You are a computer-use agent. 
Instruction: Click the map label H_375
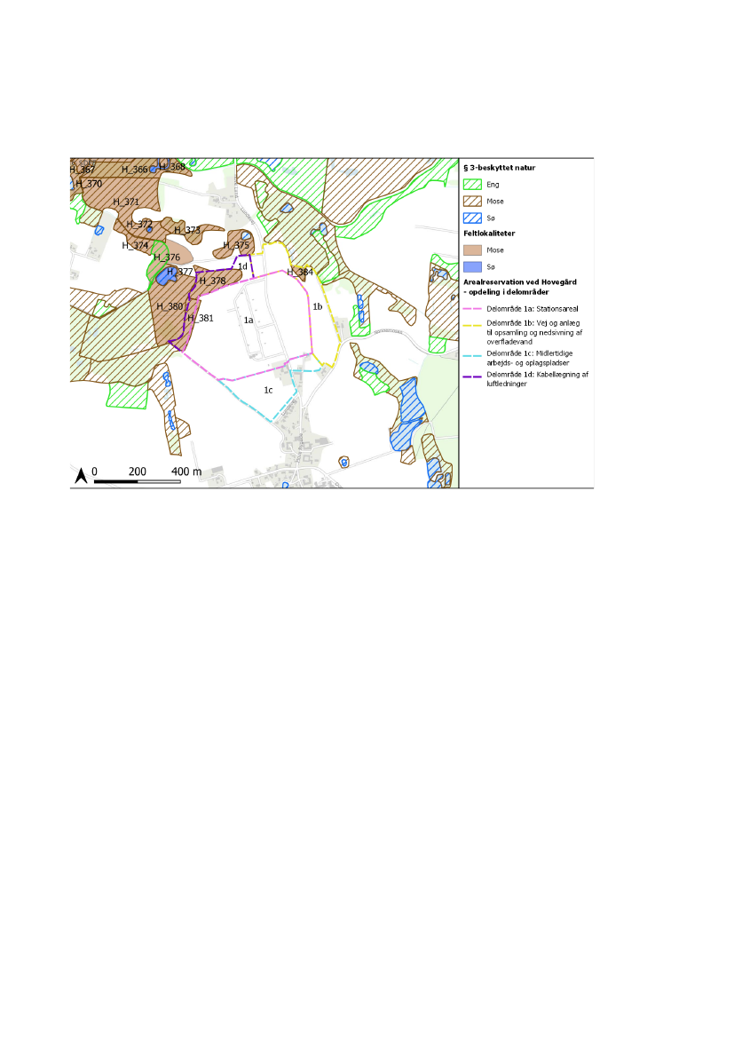coord(236,246)
